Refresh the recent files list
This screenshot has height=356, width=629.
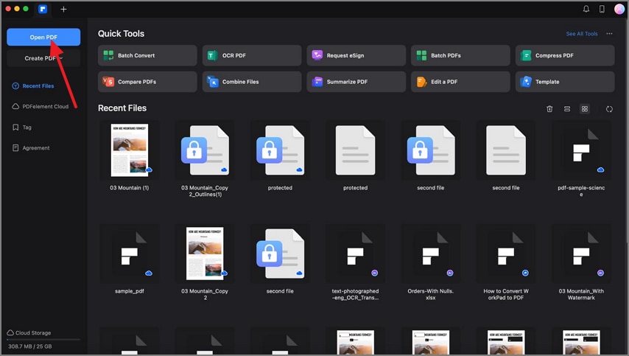tap(609, 109)
